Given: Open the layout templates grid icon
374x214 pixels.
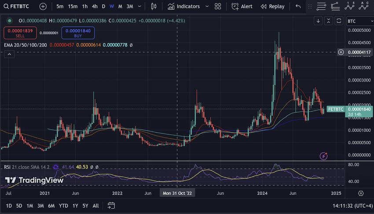Looking at the screenshot, I should tap(218, 7).
